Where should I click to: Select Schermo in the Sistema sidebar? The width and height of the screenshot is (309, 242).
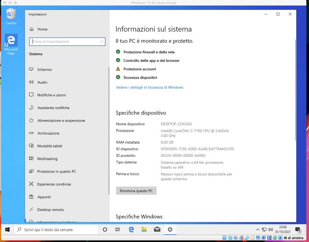[40, 69]
